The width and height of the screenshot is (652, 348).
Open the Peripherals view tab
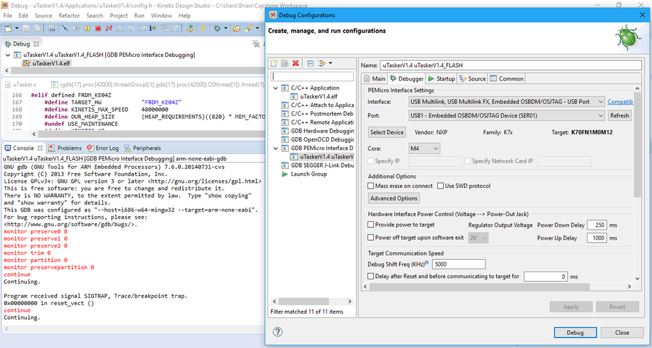(x=142, y=148)
